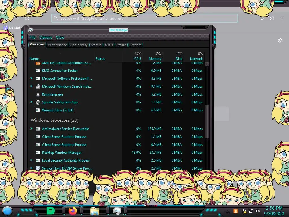Expand Local Security Authority Process row
Screen dimensions: 289x217
click(x=32, y=160)
